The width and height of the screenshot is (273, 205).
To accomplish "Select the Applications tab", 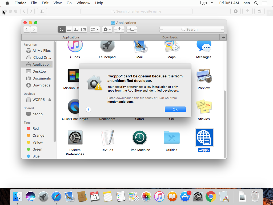I will coord(71,37).
